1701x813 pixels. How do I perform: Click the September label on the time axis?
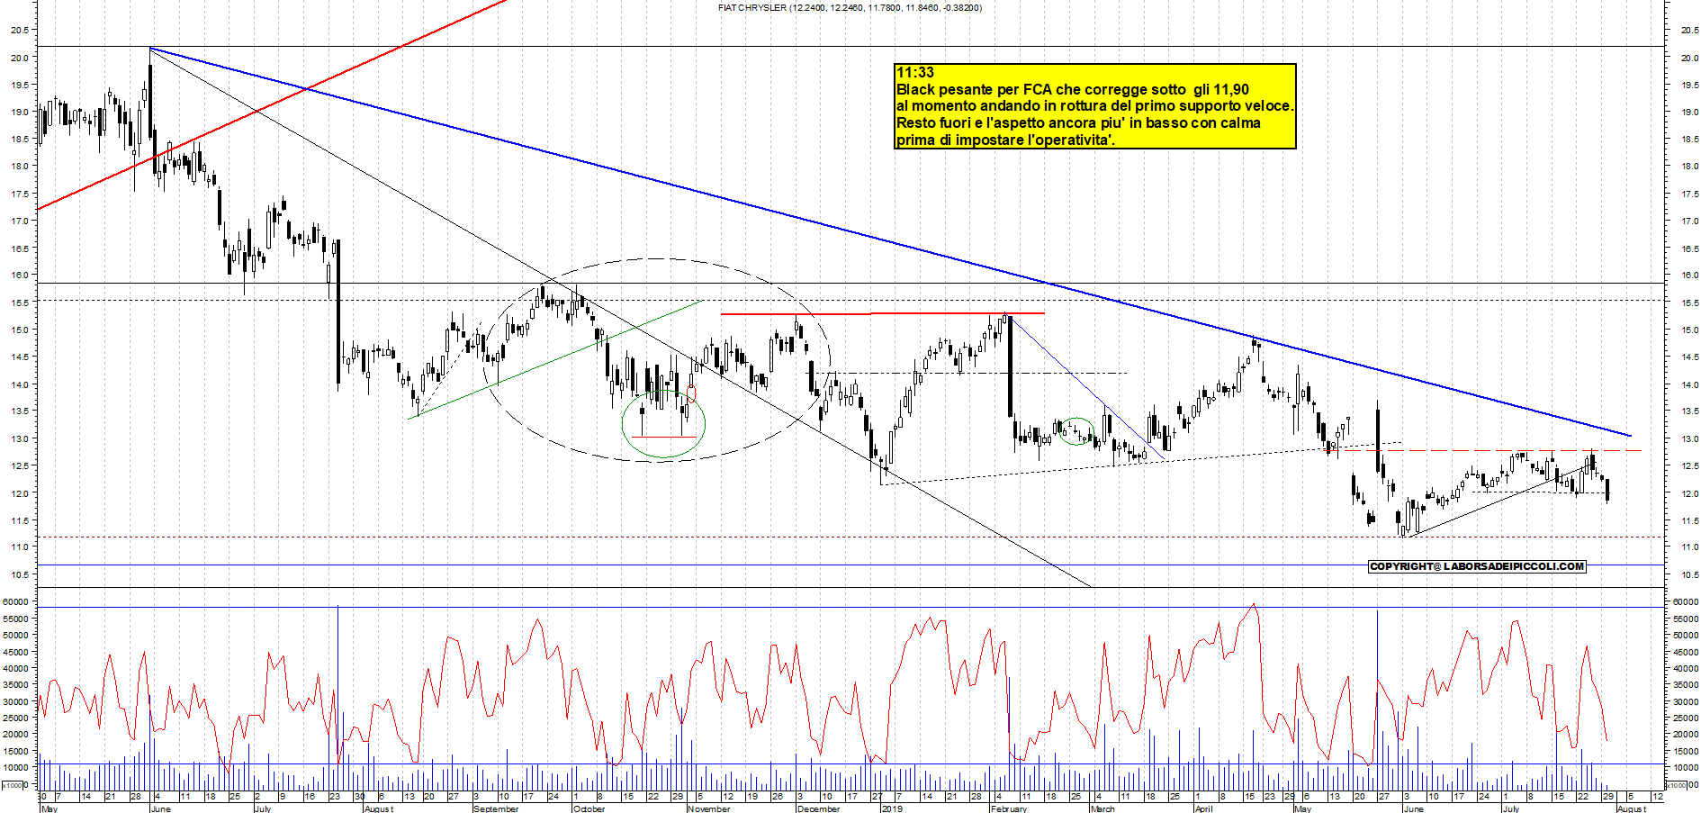click(496, 808)
